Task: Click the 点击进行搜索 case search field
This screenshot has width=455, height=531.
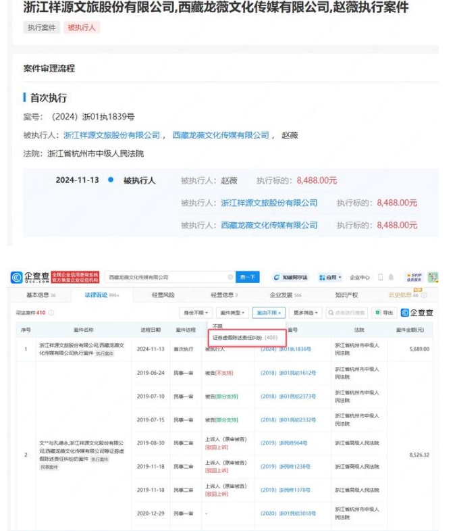Action: (x=347, y=313)
